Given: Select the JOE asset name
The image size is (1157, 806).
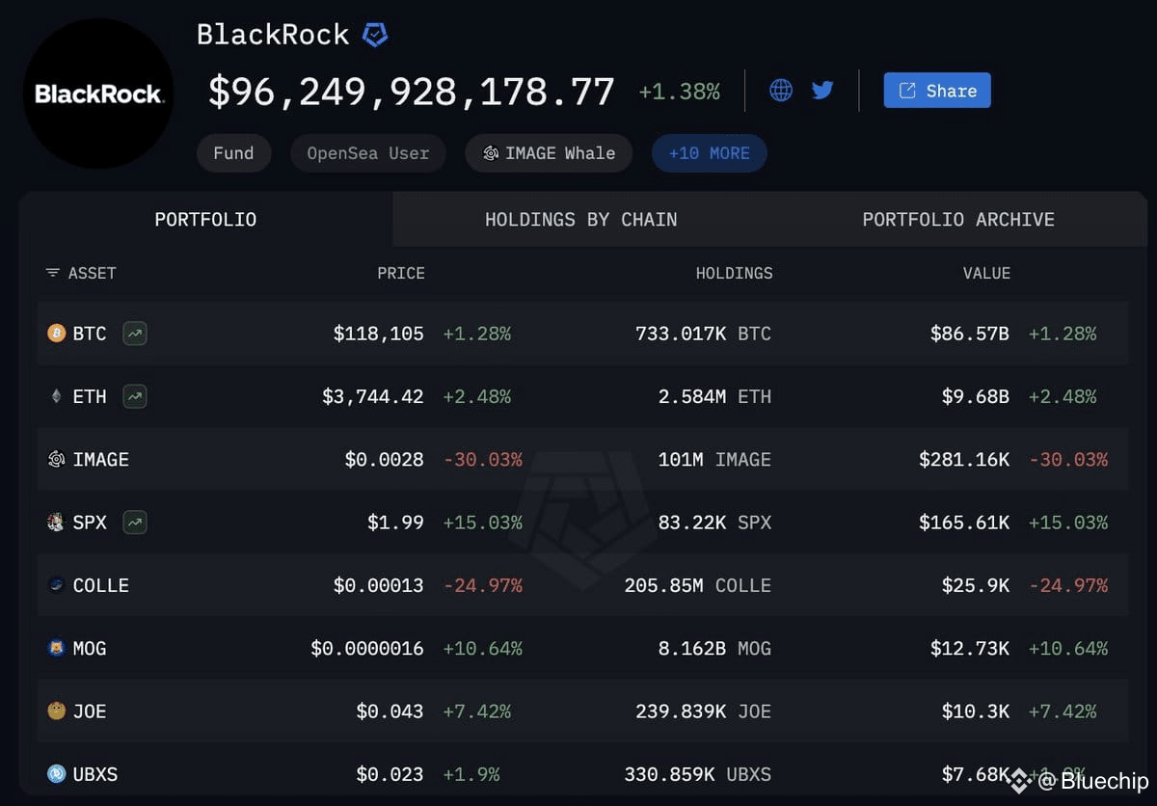Looking at the screenshot, I should (90, 712).
